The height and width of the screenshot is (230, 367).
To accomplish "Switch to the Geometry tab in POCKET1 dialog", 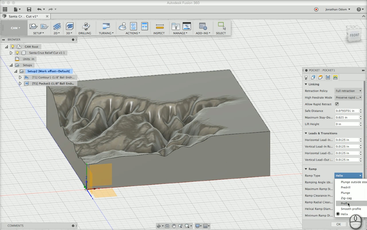I will [x=313, y=77].
